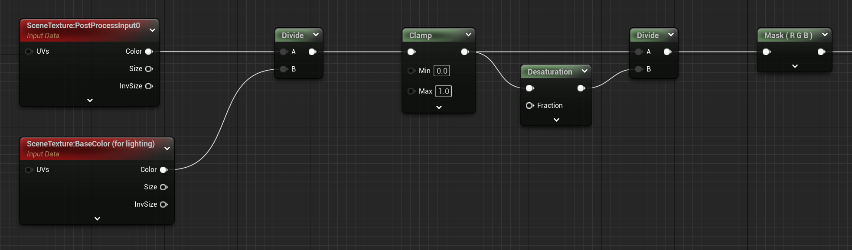Image resolution: width=852 pixels, height=250 pixels.
Task: Select the Desaturation node title
Action: 550,72
